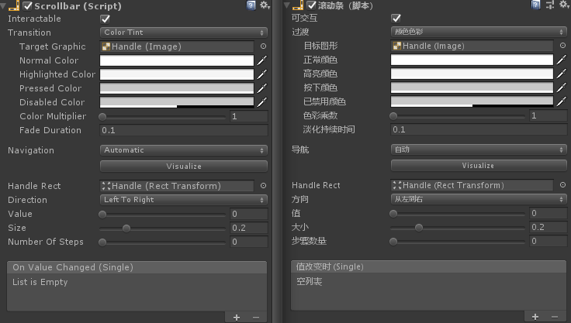The image size is (571, 323).
Task: Open Navigation dropdown showing Automatic
Action: (x=184, y=150)
